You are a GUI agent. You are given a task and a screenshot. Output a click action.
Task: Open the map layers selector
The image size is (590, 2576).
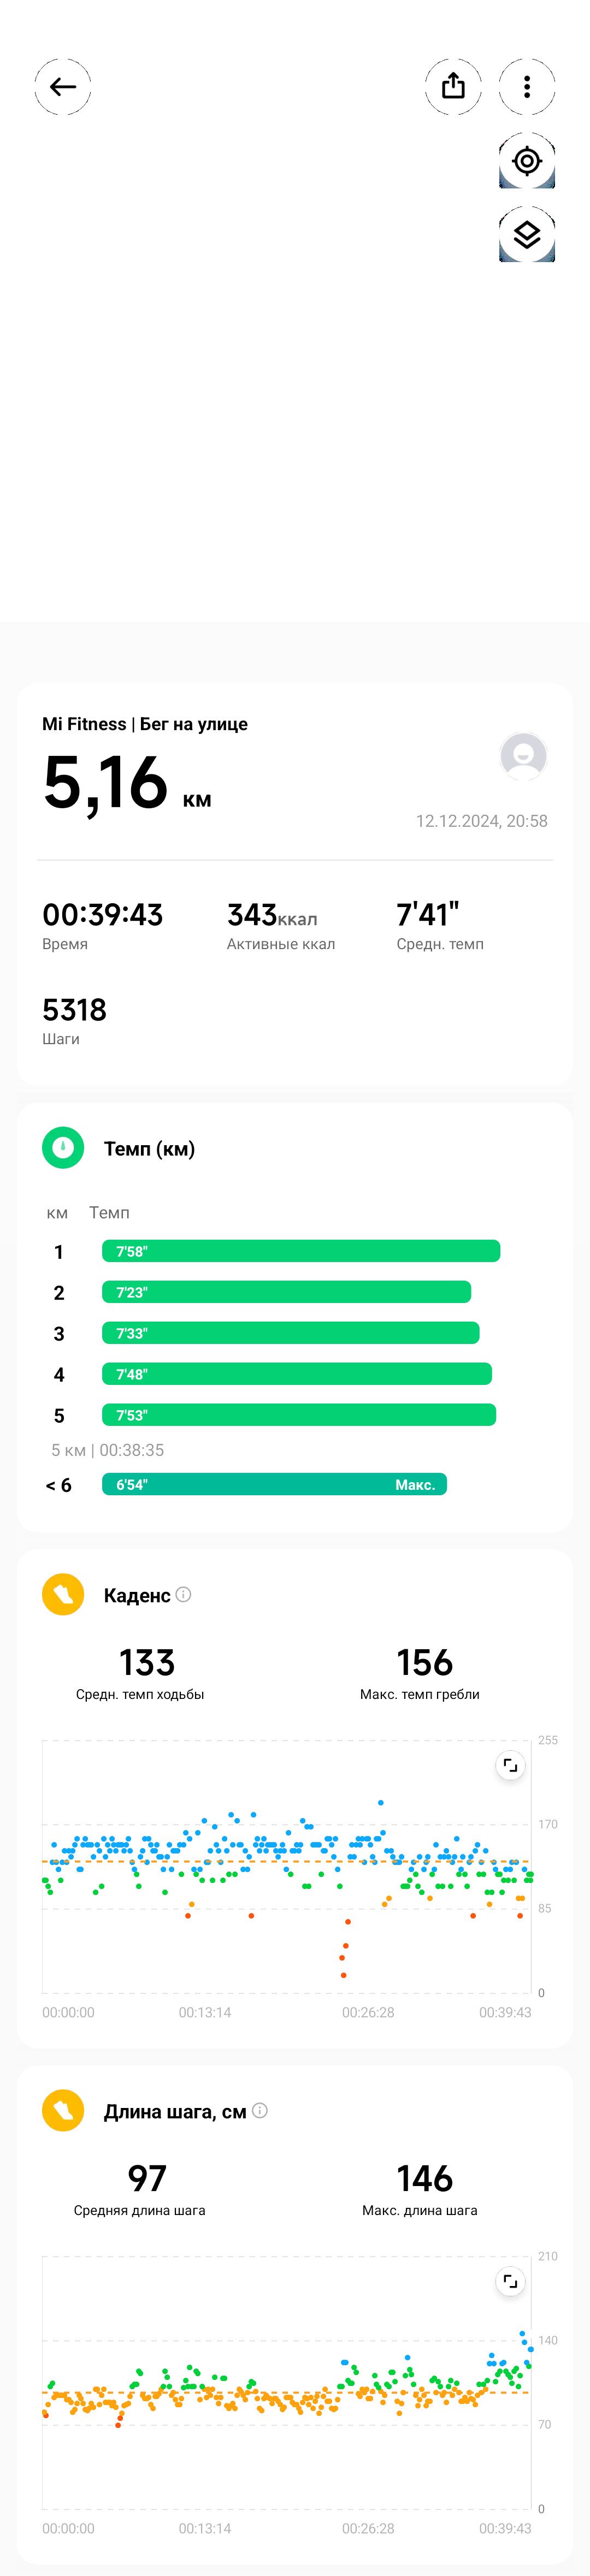(527, 235)
